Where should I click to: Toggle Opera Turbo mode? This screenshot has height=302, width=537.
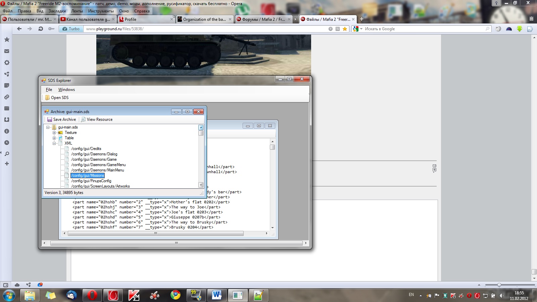[x=71, y=29]
